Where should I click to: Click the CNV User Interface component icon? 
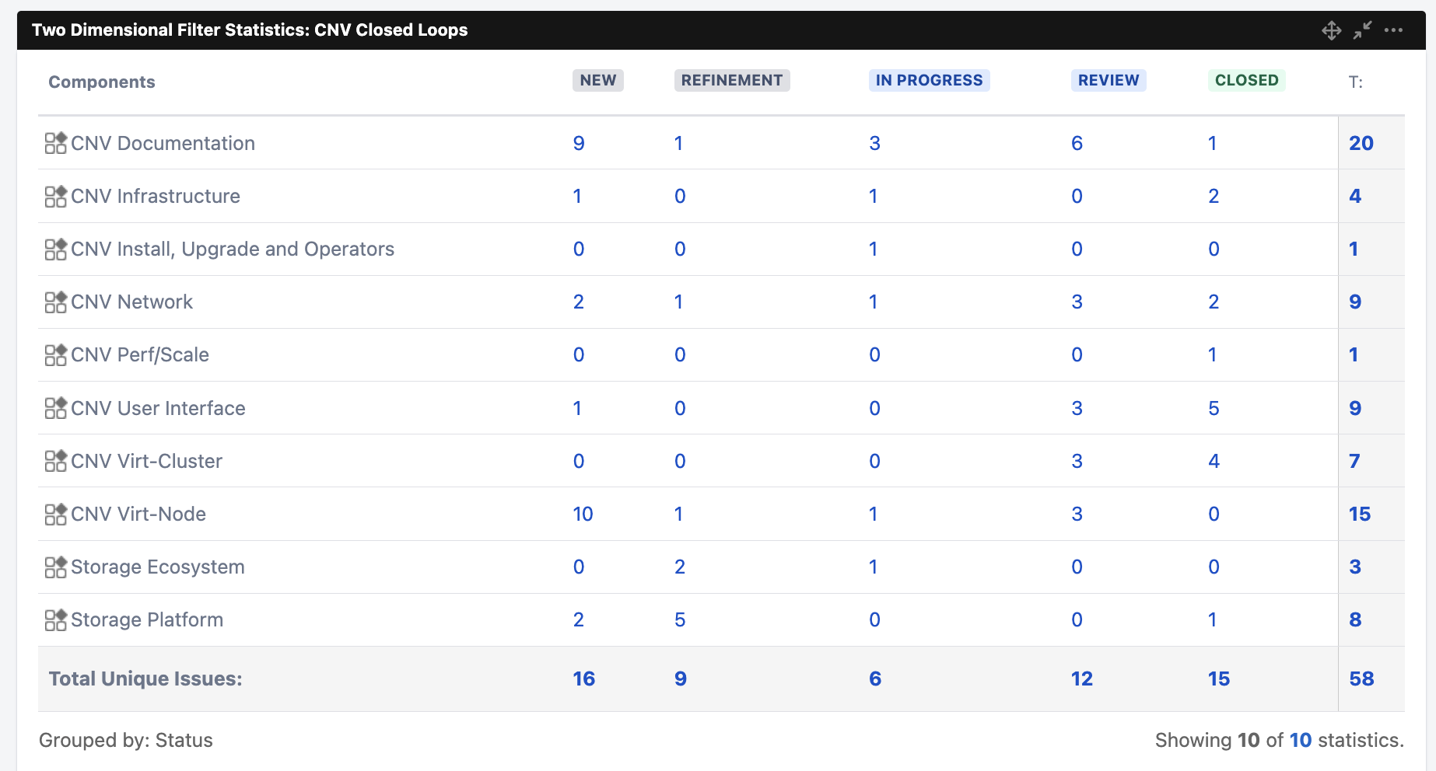tap(55, 408)
